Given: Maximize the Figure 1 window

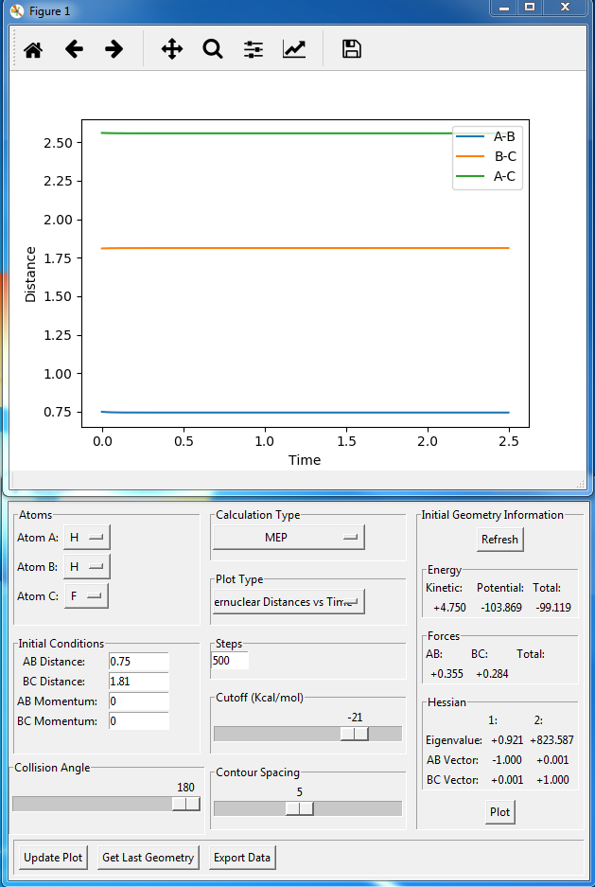Looking at the screenshot, I should 530,8.
